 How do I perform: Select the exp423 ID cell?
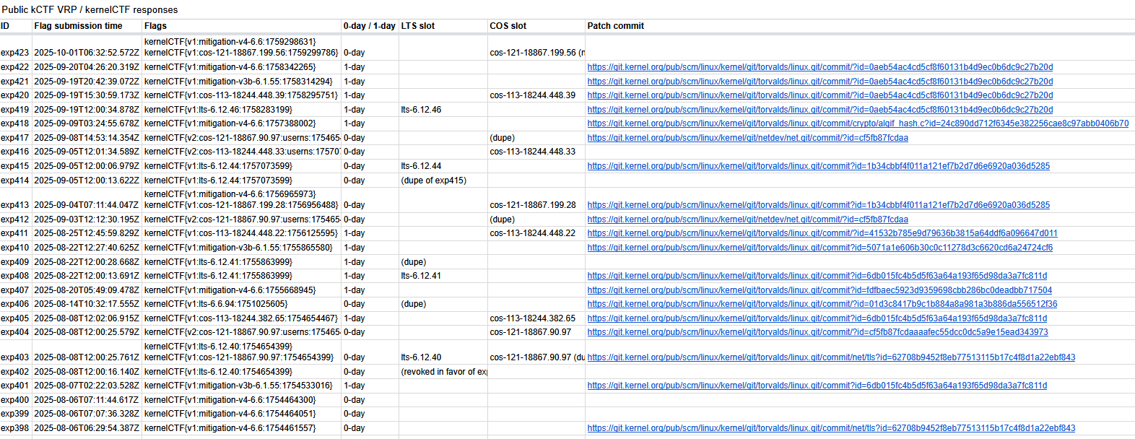pos(15,53)
